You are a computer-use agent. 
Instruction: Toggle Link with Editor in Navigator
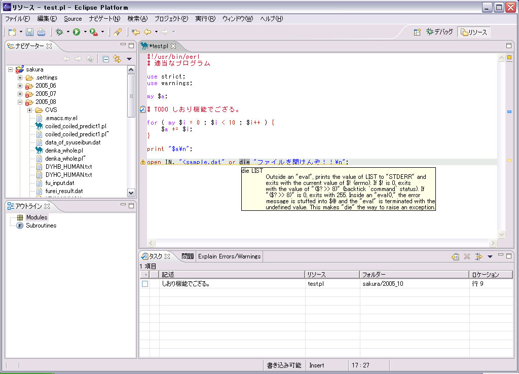click(x=117, y=59)
